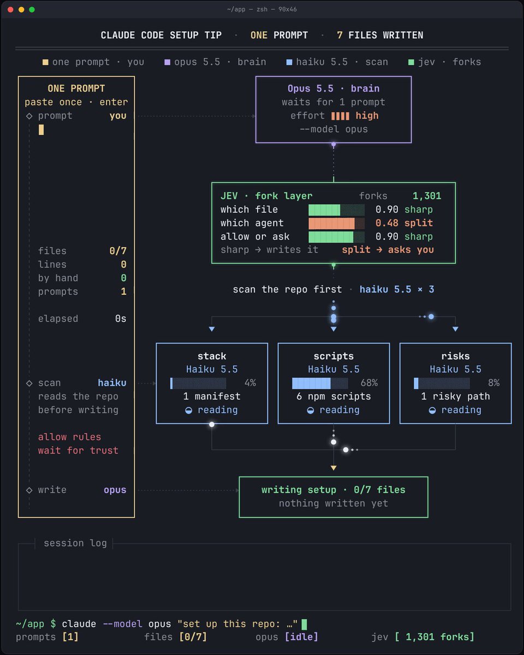Click the "6 npm scripts" text in the scripts card
524x655 pixels.
[334, 397]
